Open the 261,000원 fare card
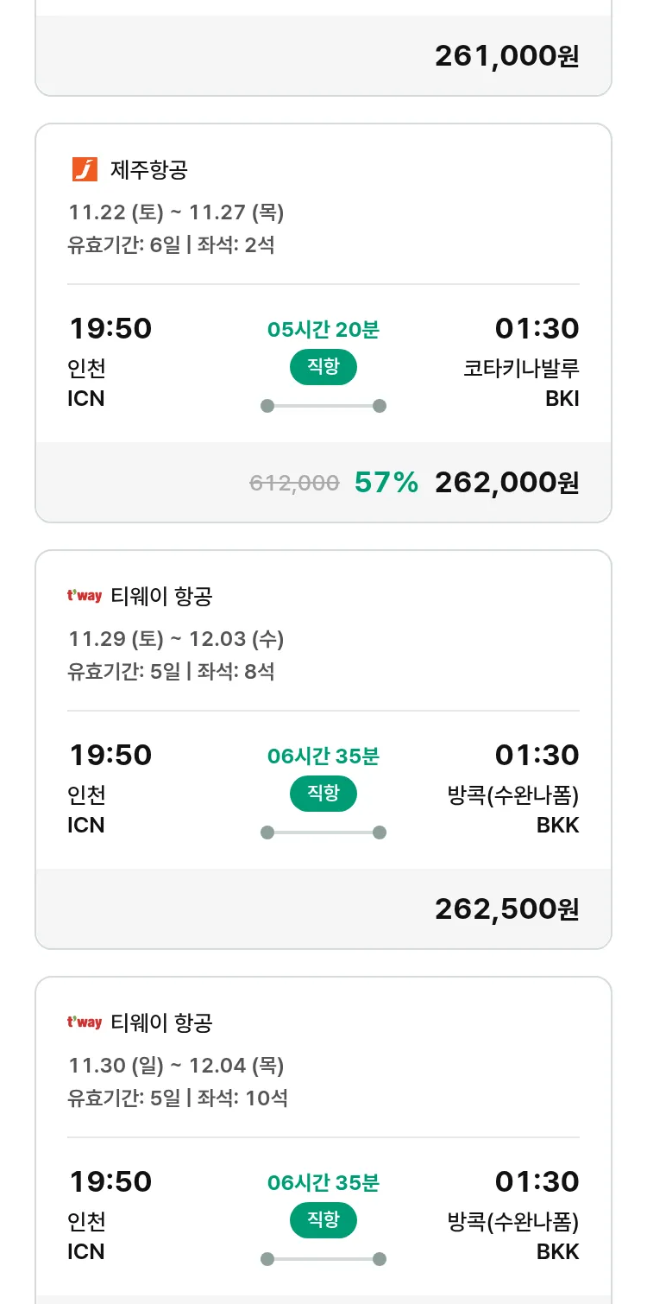 tap(506, 56)
